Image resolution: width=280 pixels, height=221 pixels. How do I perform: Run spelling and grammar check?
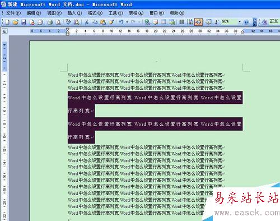(x=68, y=22)
